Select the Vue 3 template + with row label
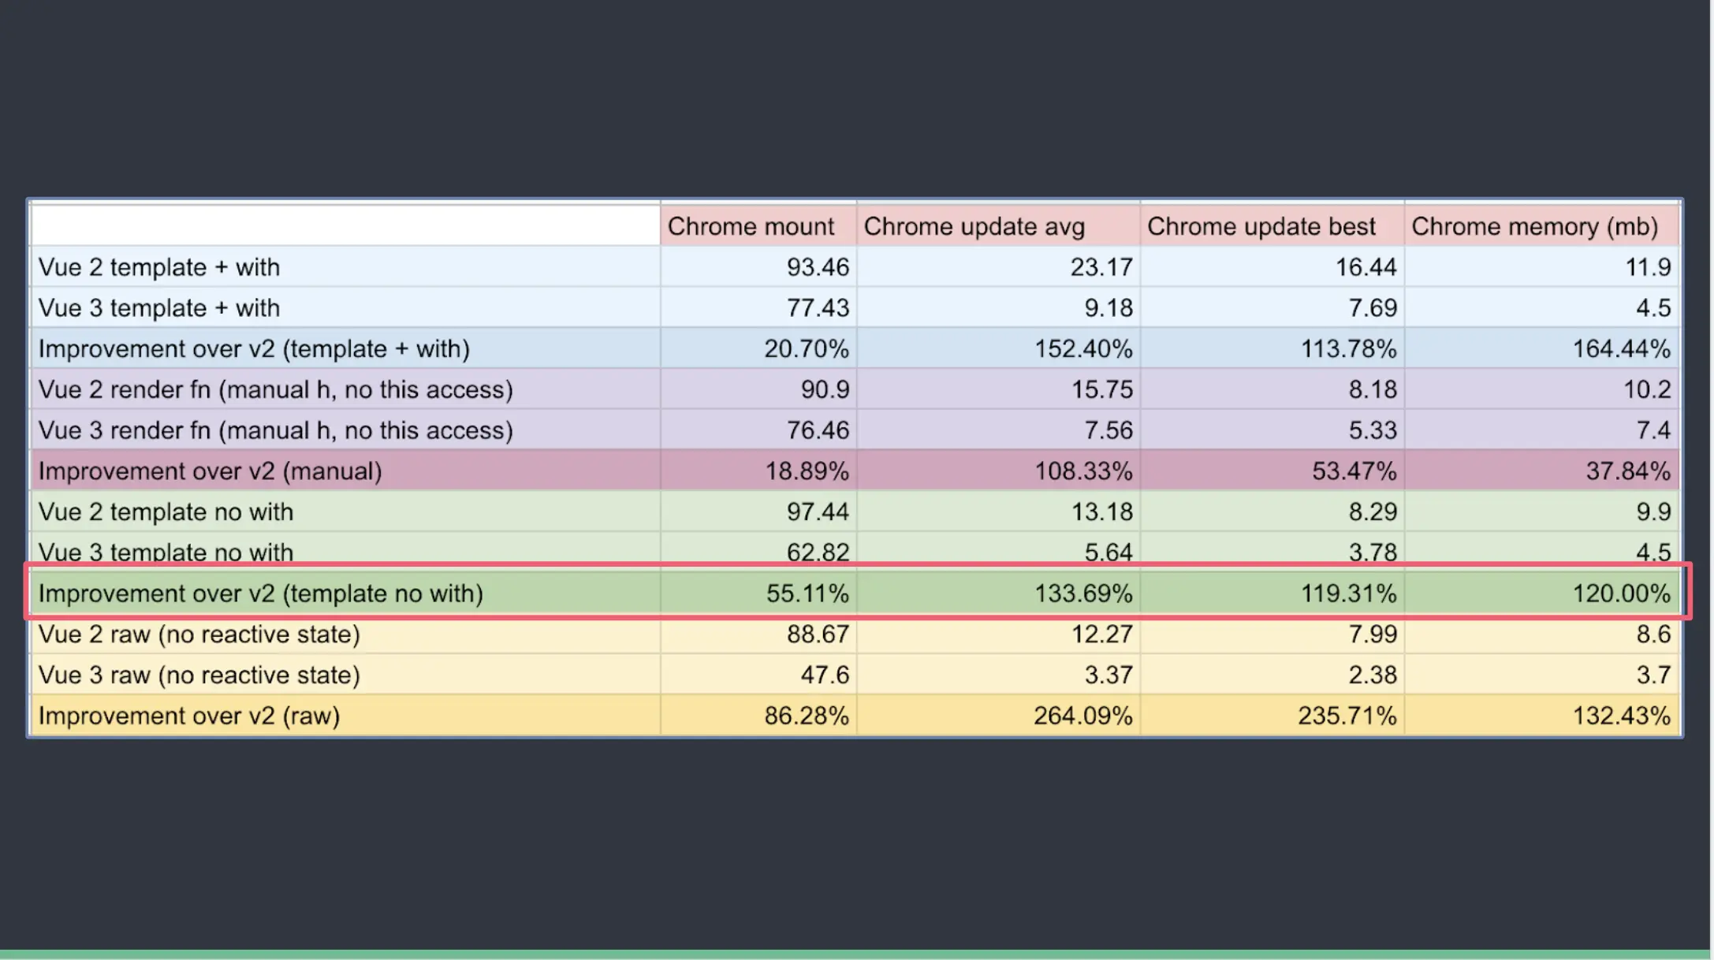 (x=159, y=308)
